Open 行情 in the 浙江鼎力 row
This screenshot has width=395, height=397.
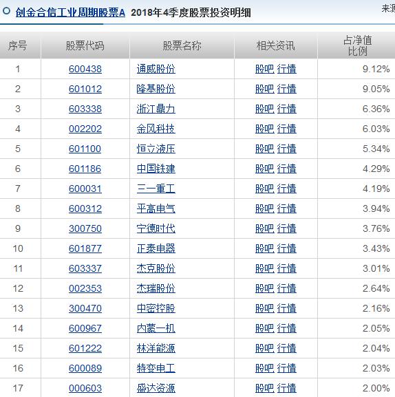tap(287, 109)
